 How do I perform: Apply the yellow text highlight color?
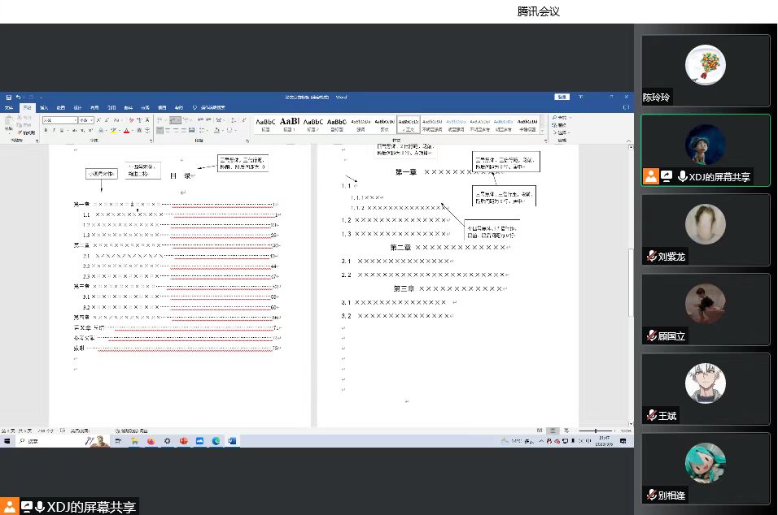click(x=115, y=130)
